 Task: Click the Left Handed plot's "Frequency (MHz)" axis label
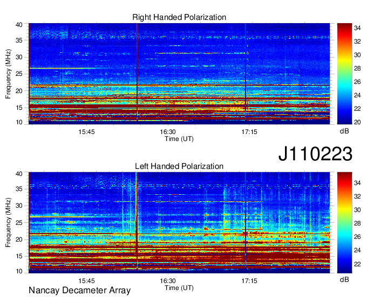(8, 223)
